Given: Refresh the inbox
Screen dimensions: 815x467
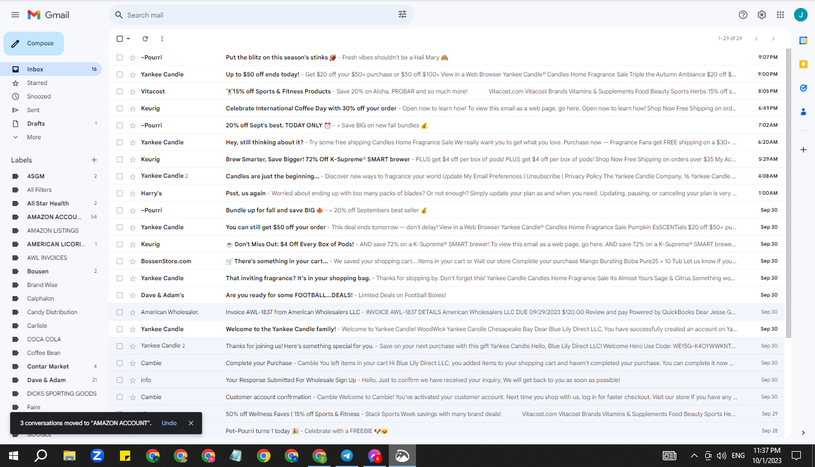Looking at the screenshot, I should (145, 38).
